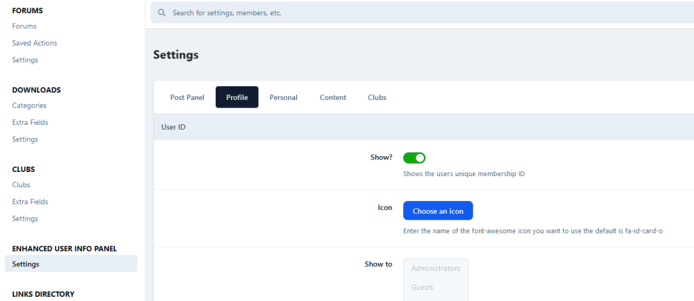
Task: Click the CLUBS sidebar heading
Action: coord(24,169)
